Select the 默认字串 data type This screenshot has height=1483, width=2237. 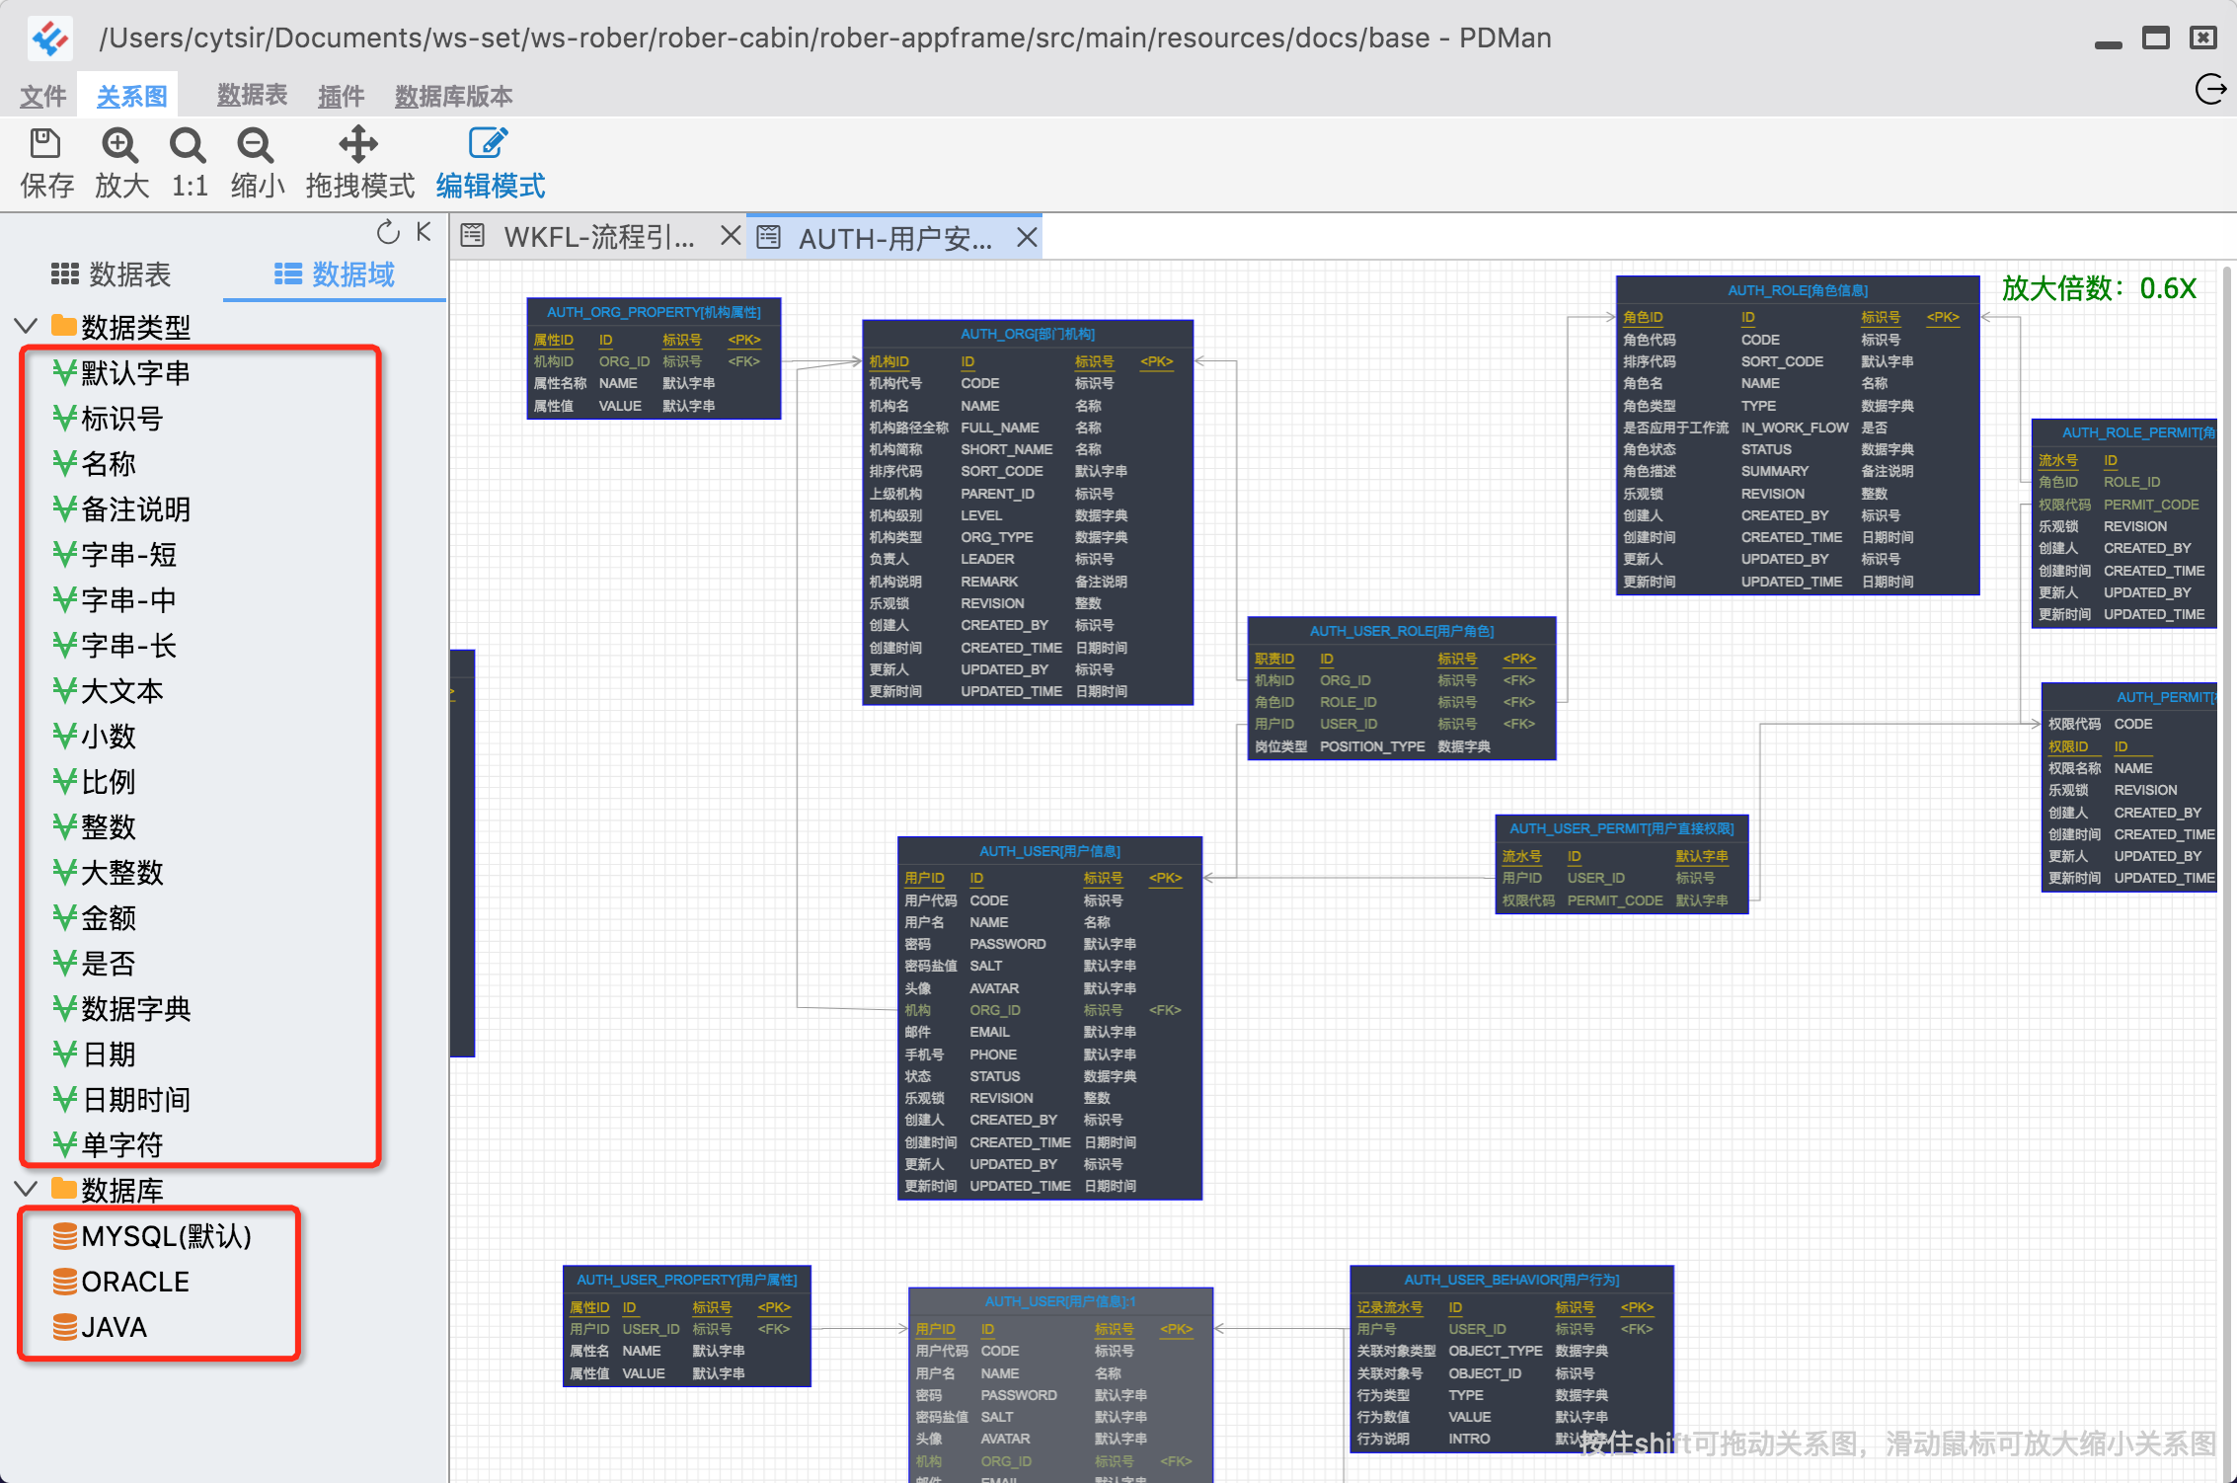tap(135, 373)
